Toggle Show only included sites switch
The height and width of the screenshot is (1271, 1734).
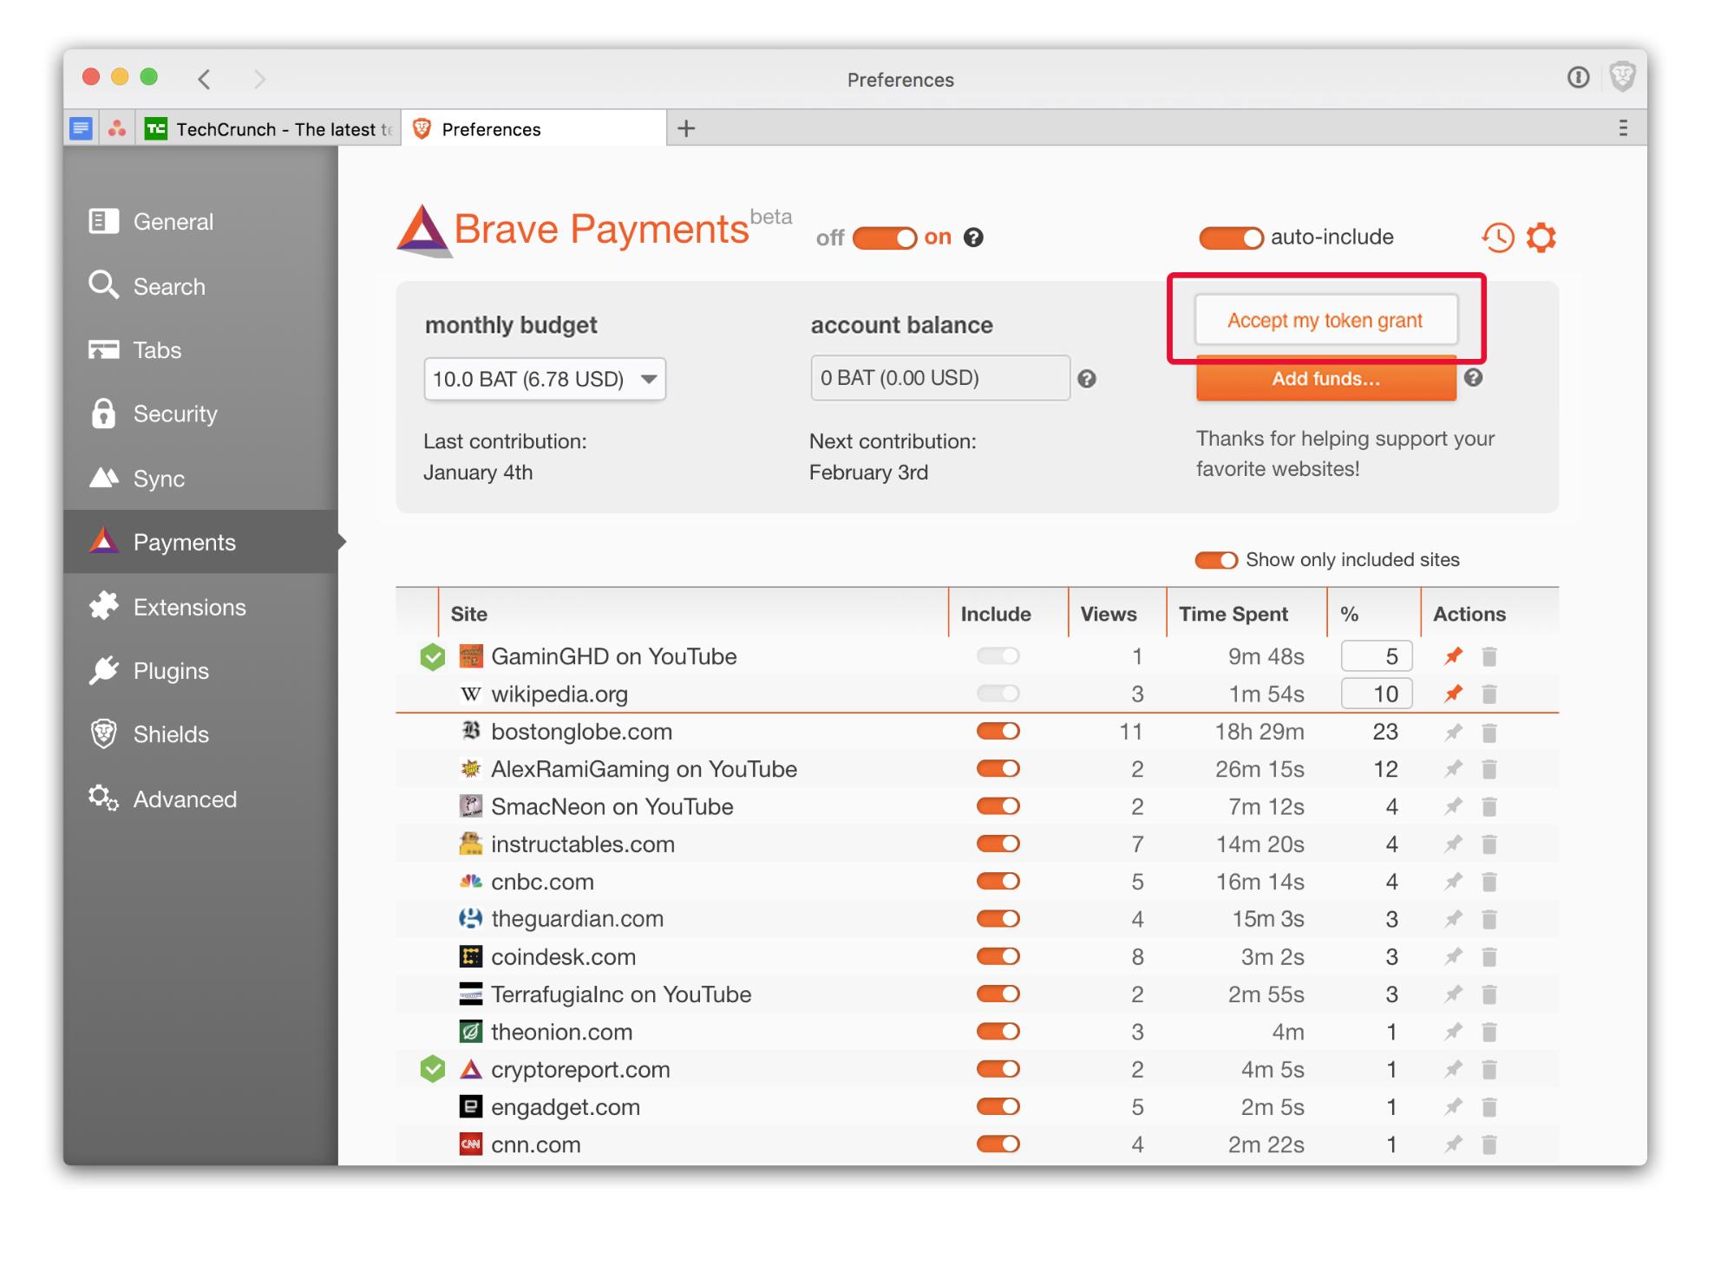1215,560
